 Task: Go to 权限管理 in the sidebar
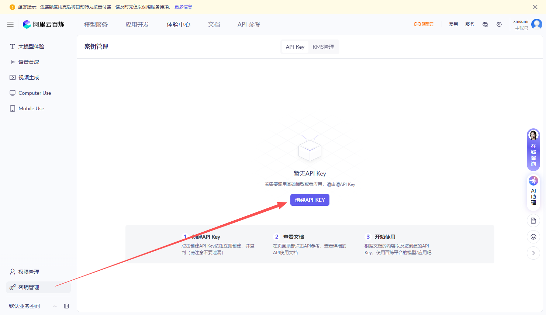point(29,272)
